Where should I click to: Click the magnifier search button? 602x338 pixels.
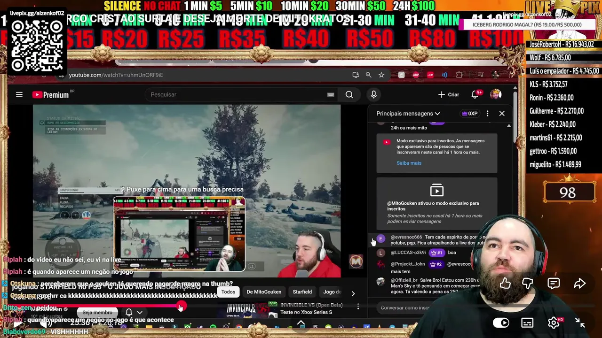(x=349, y=94)
